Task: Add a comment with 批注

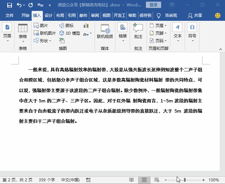Action: [138, 31]
